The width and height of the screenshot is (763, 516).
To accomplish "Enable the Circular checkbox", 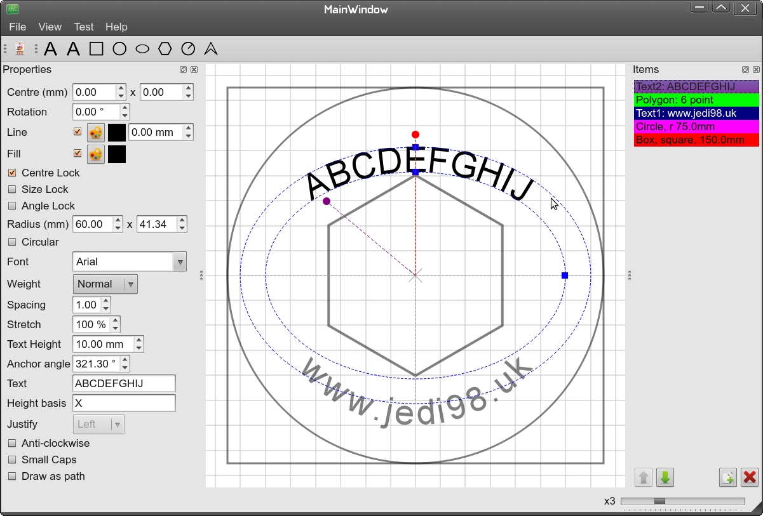I will pyautogui.click(x=12, y=242).
